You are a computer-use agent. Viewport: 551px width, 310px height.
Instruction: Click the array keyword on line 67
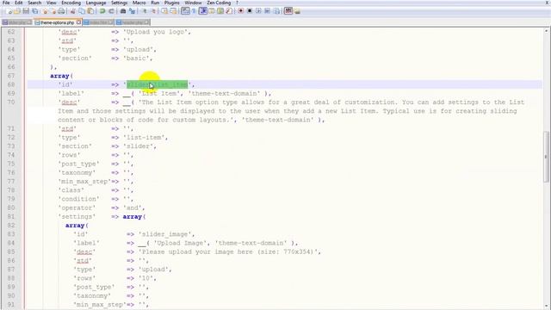pyautogui.click(x=59, y=76)
